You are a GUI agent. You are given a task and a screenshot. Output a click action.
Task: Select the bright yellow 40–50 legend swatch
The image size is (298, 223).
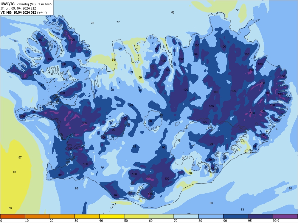point(112,216)
